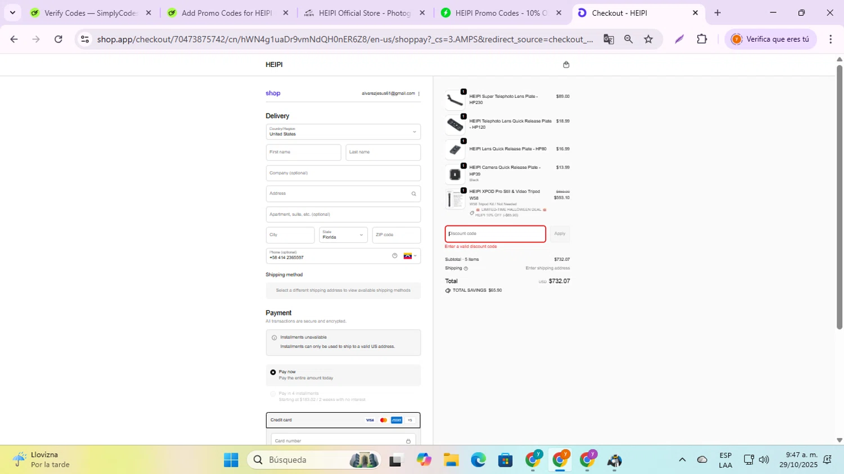Screen dimensions: 844x474
Task: Open the Windows taskbar Búsqueda search box
Action: tap(313, 460)
